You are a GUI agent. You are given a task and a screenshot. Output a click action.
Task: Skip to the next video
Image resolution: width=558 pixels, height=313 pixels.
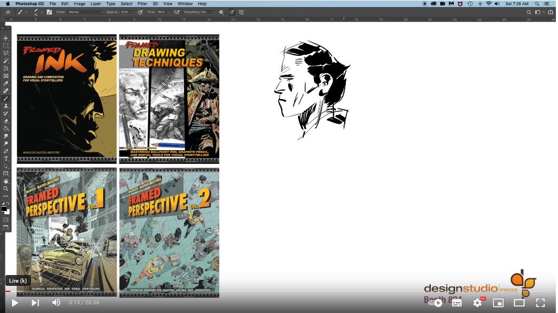point(35,303)
